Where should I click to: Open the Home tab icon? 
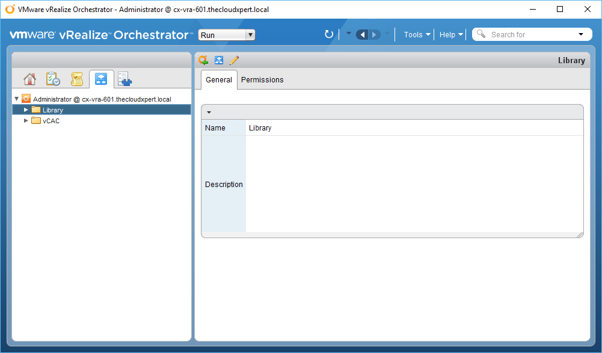tap(29, 79)
